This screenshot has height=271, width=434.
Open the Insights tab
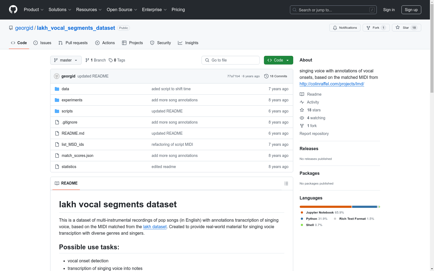[x=188, y=43]
